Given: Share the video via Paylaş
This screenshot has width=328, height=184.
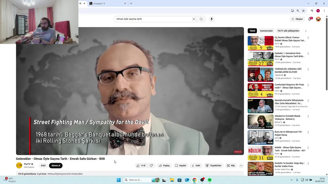Looking at the screenshot, I should coord(164,166).
